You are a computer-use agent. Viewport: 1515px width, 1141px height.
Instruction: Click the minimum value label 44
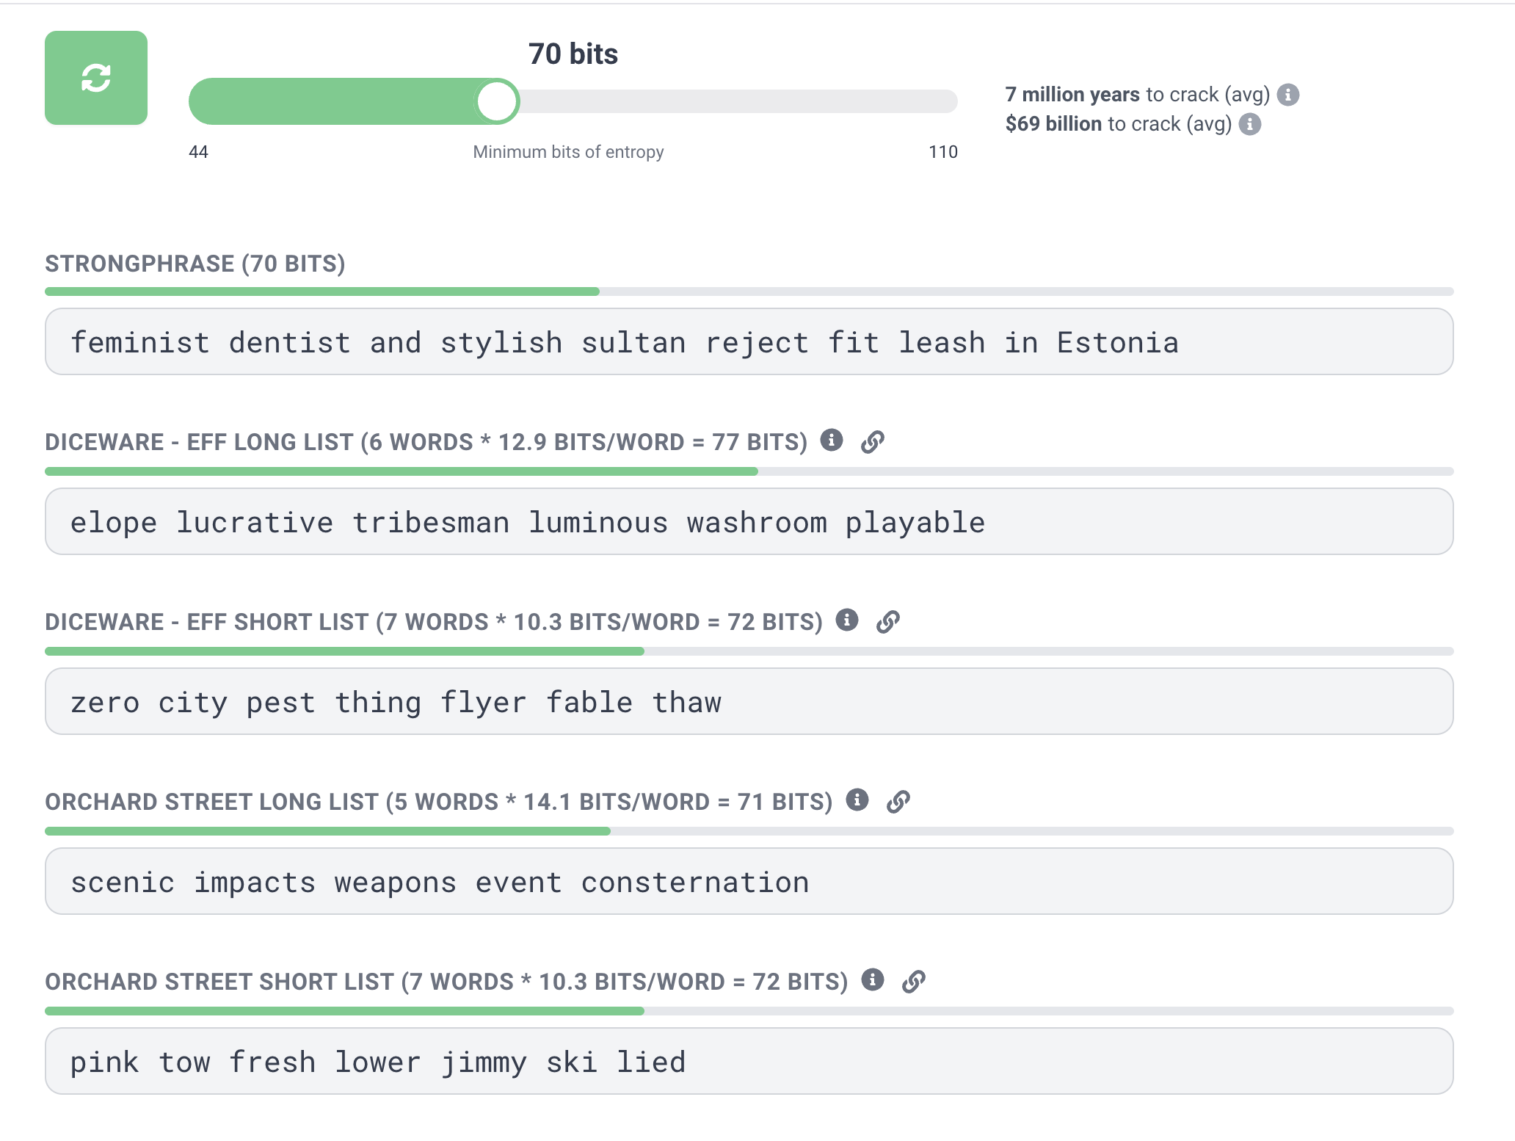(198, 152)
